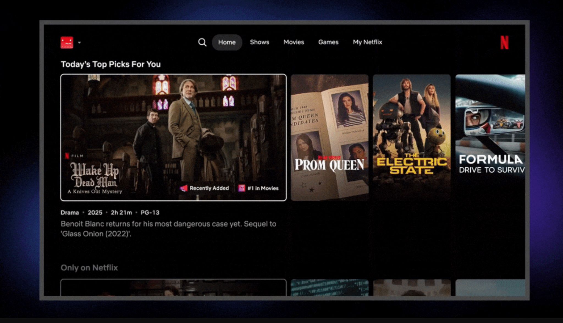Image resolution: width=563 pixels, height=323 pixels.
Task: Click the N FILM badge on featured tile
Action: (x=74, y=156)
